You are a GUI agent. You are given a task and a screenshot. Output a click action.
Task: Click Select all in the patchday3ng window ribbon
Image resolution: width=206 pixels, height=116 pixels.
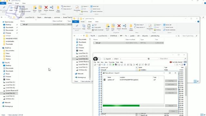click(167, 25)
